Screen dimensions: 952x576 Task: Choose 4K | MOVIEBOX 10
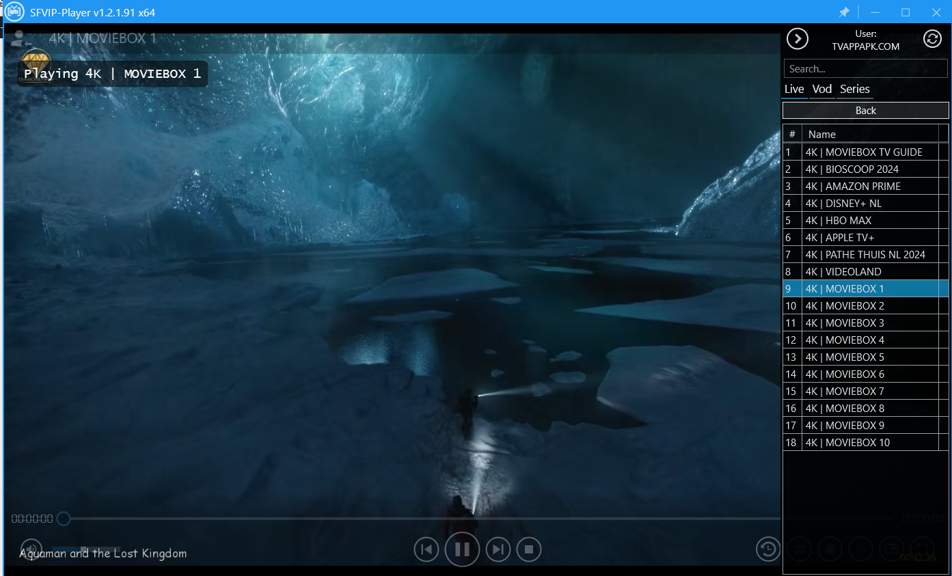[x=865, y=442]
